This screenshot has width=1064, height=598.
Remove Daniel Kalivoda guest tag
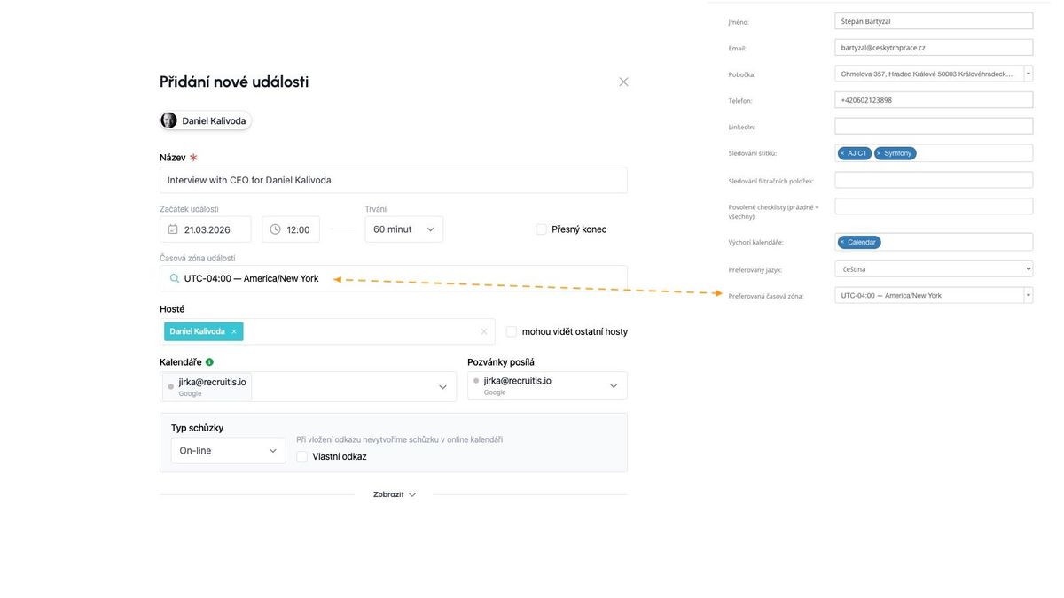(x=234, y=331)
